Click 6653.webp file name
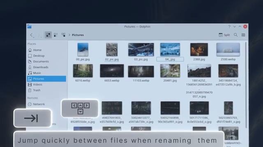This screenshot has width=263, height=147. pos(112,80)
